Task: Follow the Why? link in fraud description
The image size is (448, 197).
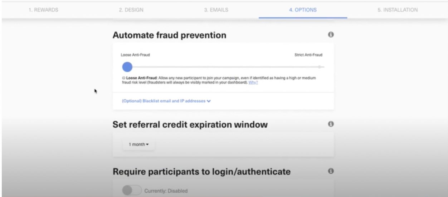Action: click(x=253, y=83)
